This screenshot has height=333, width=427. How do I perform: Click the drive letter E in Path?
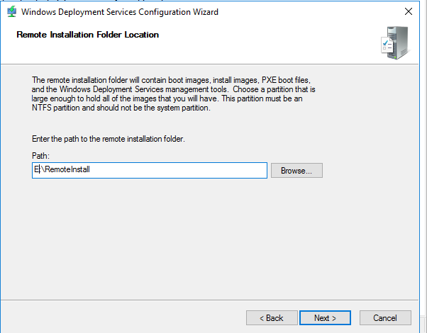coord(36,169)
